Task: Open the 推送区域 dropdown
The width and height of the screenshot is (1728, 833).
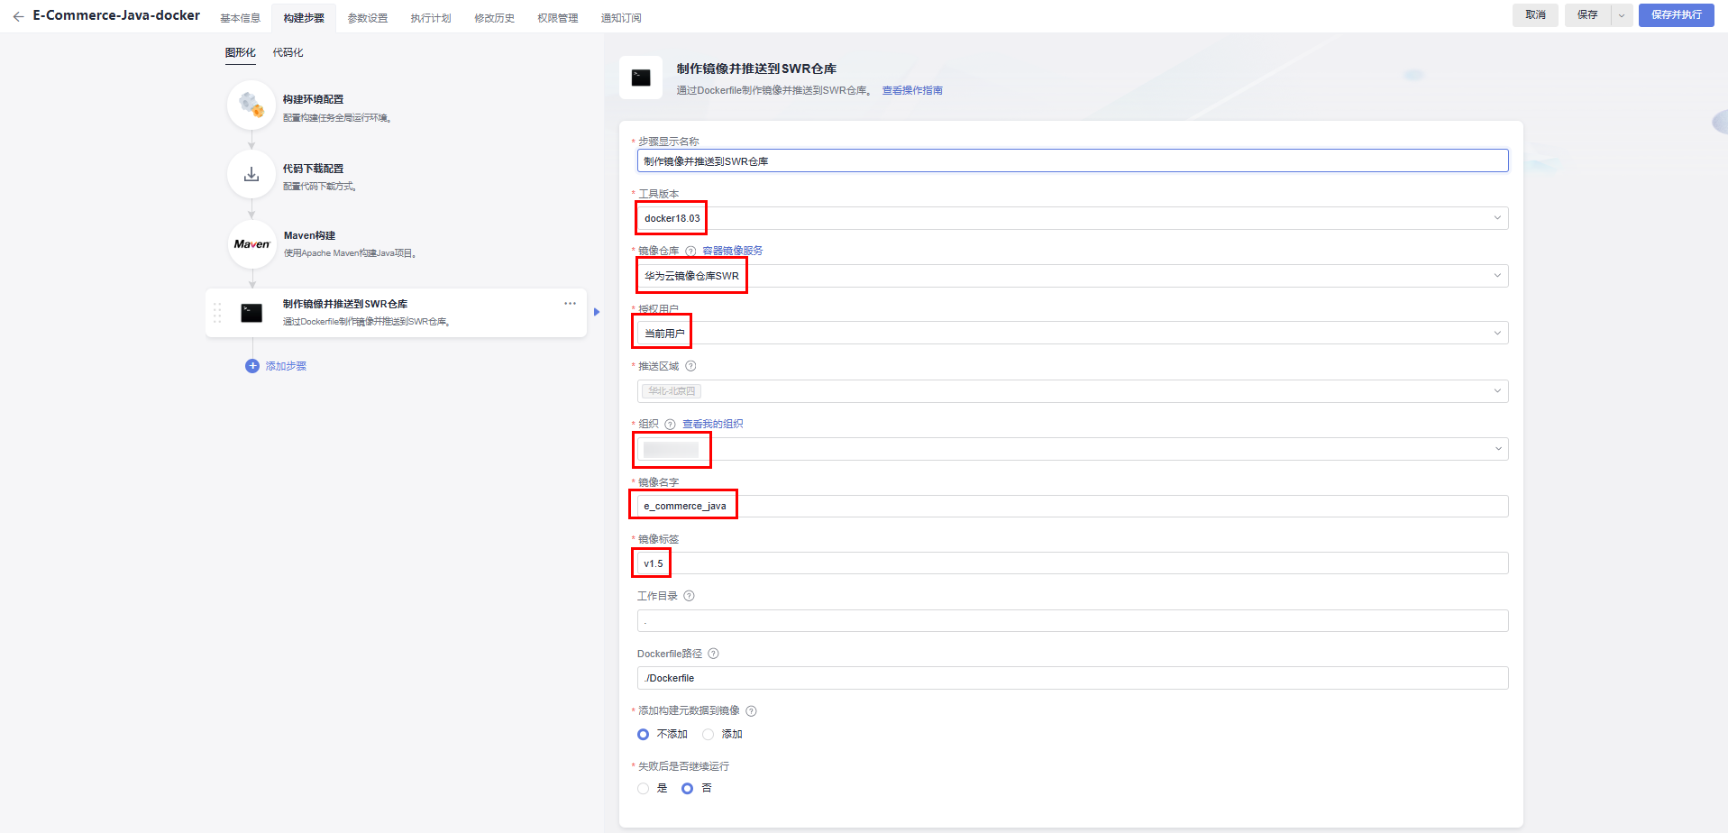Action: click(x=1073, y=391)
